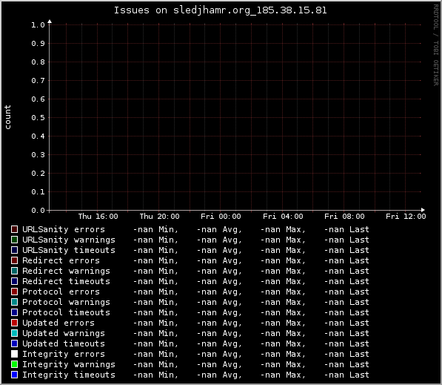Click the Integrity errors white swatch
The height and width of the screenshot is (385, 442).
14,354
